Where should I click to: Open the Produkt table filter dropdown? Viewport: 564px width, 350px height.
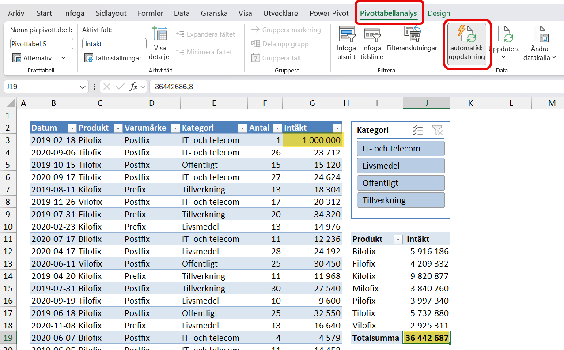click(118, 128)
